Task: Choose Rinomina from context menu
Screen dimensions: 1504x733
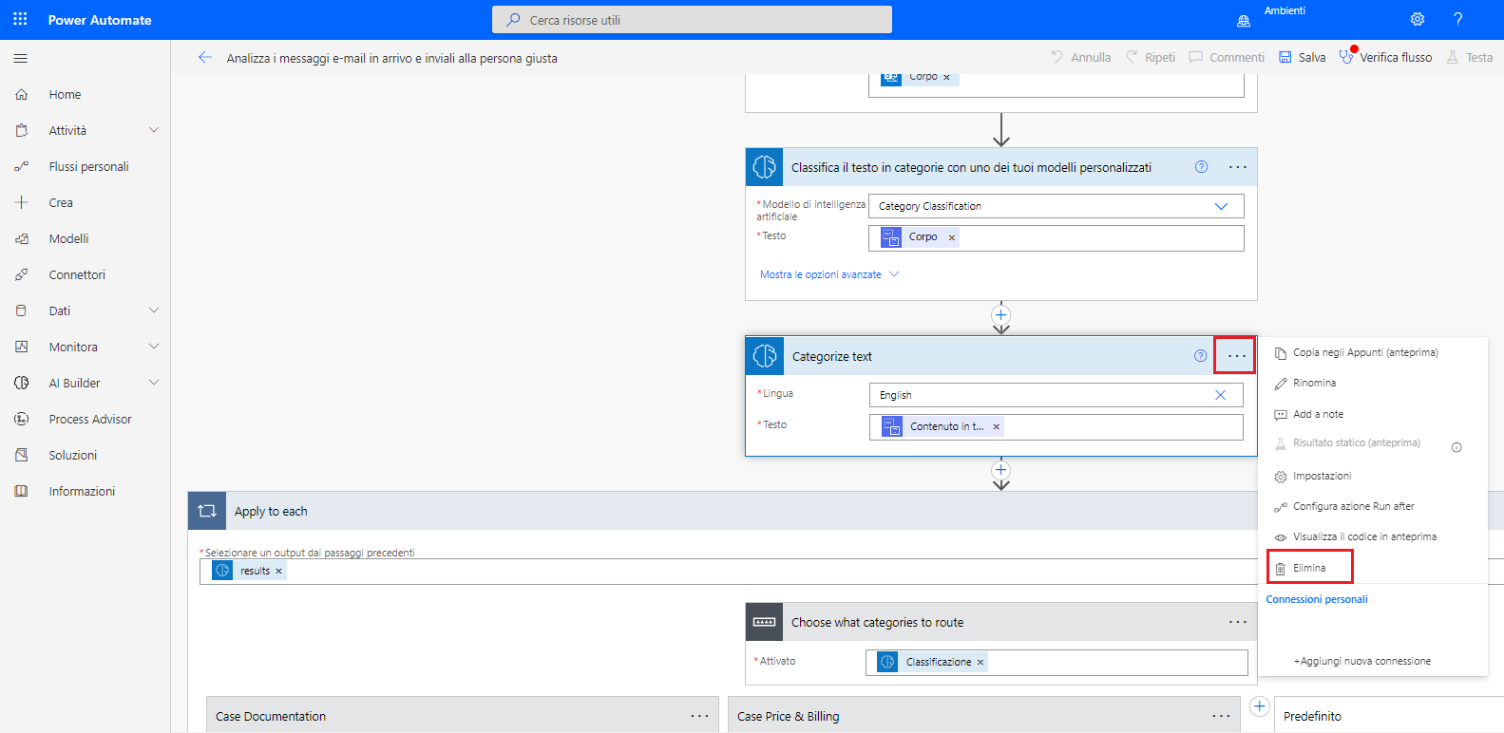Action: 1314,383
